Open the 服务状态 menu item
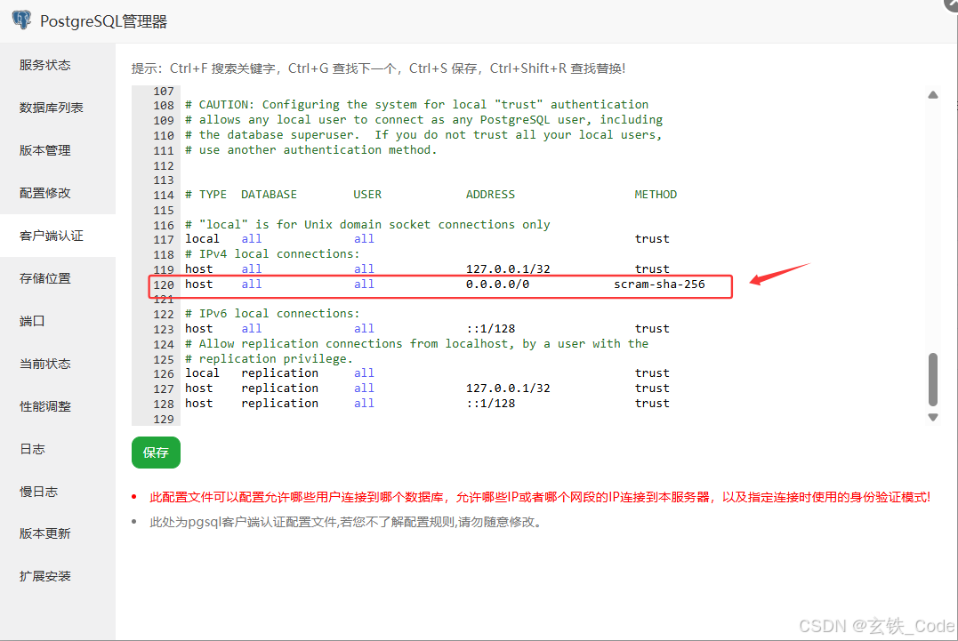Screen dimensions: 958x641 [44, 65]
